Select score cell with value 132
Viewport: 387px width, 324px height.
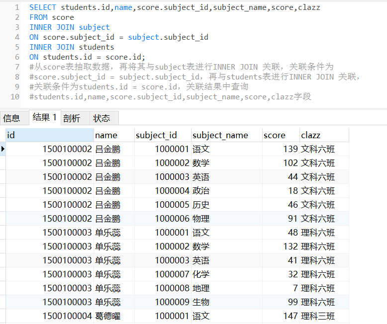[281, 246]
